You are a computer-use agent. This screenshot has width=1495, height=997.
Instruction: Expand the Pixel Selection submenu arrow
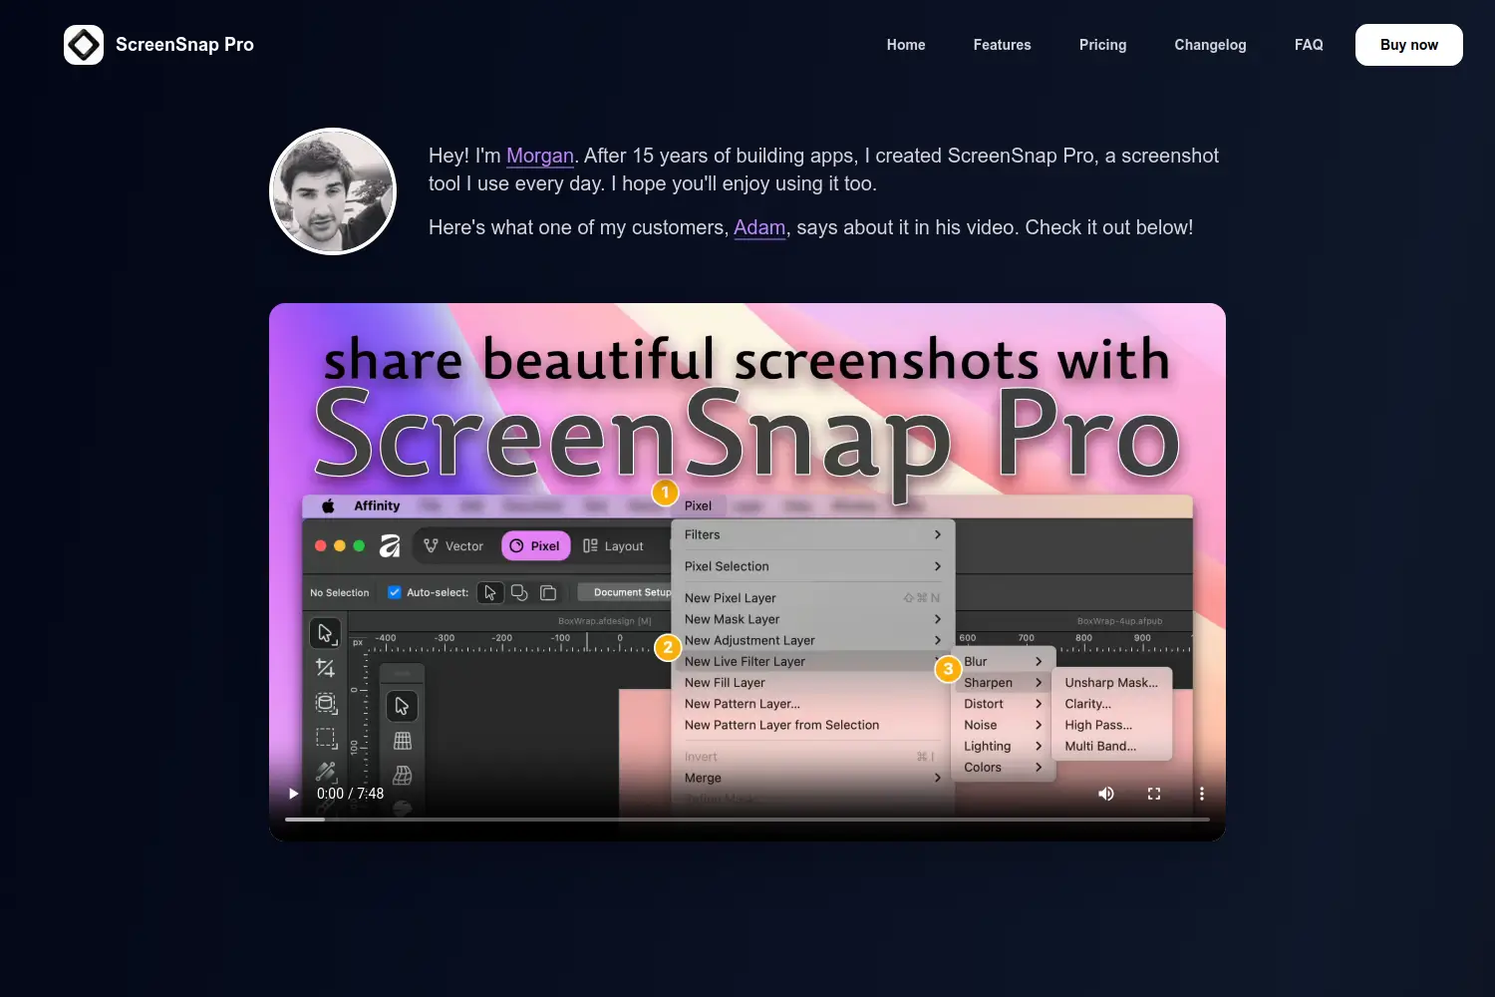click(938, 566)
